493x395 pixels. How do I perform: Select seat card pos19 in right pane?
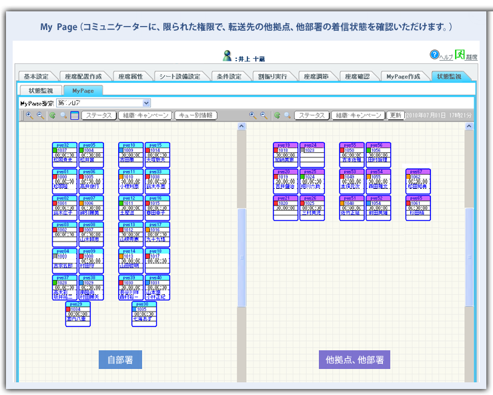tap(286, 155)
